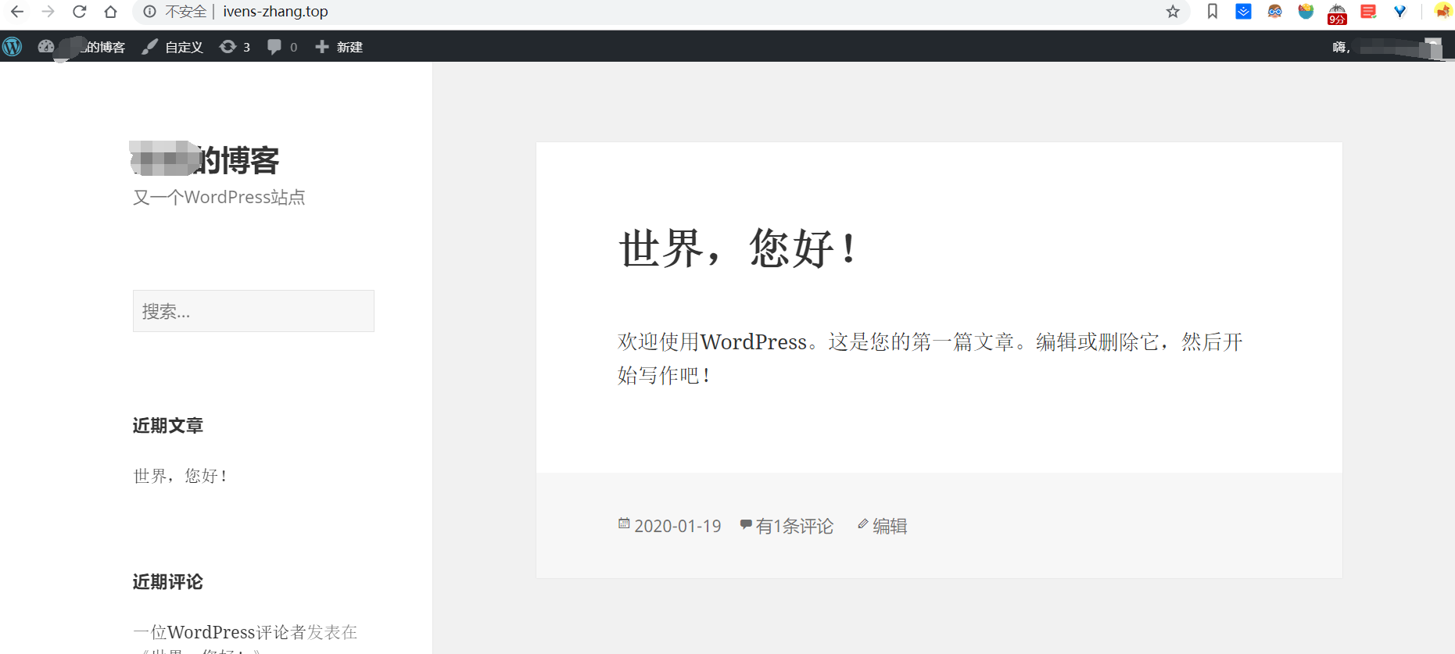Click the not-secure site info icon
This screenshot has width=1455, height=654.
tap(149, 12)
